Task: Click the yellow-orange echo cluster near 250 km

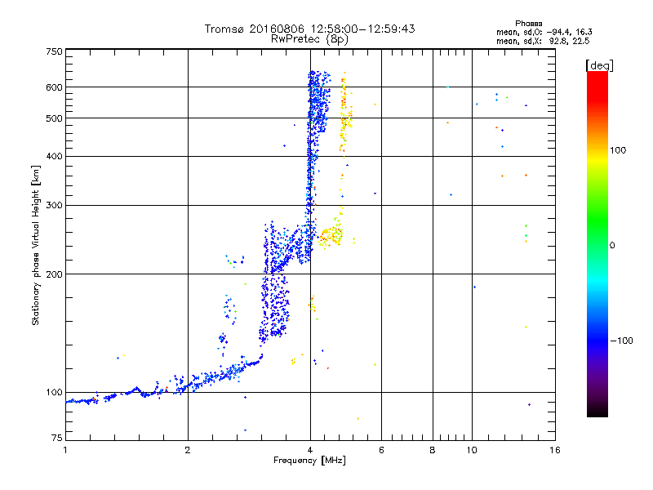Action: 331,236
